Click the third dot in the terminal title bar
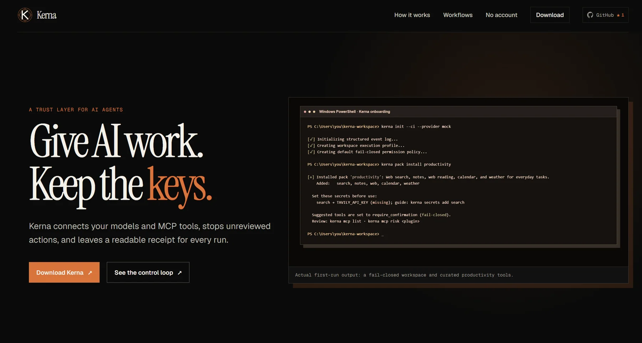Viewport: 642px width, 343px height. [x=314, y=112]
